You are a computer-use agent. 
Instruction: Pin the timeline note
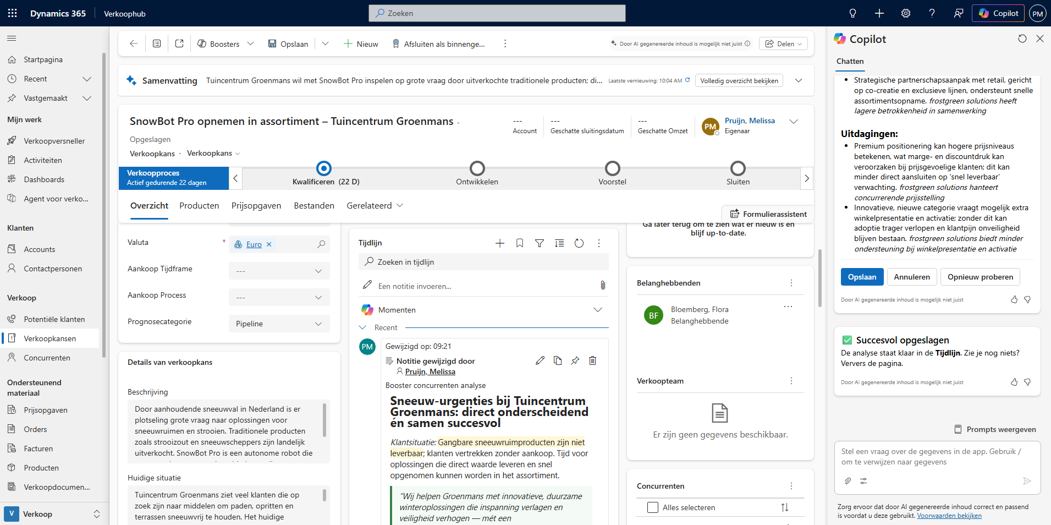tap(575, 360)
